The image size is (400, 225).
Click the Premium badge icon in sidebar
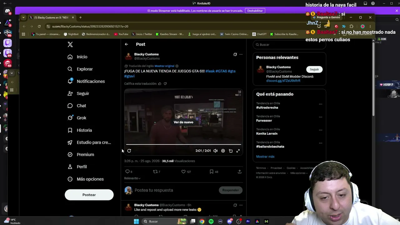(x=70, y=155)
